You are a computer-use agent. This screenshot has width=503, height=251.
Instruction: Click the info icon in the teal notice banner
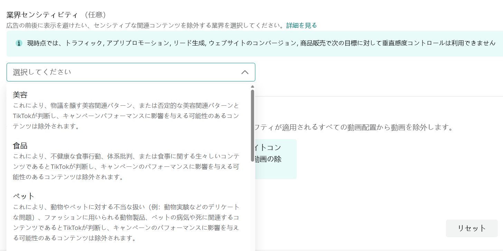pyautogui.click(x=19, y=43)
